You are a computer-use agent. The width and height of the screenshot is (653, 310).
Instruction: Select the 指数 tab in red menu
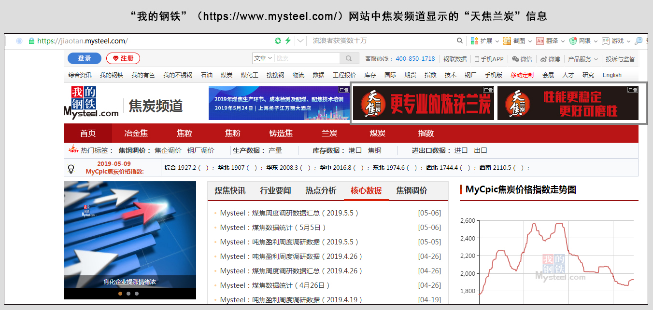coord(426,133)
